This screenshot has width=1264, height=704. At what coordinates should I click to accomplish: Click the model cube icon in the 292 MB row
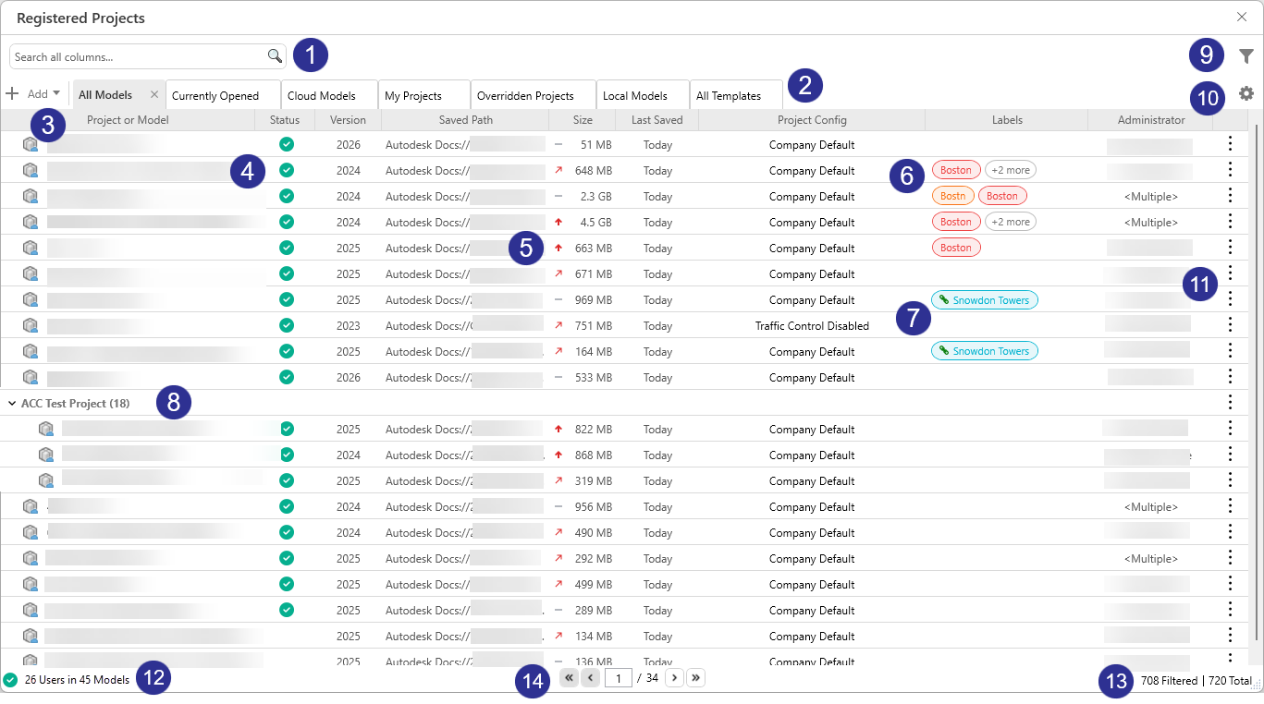(x=31, y=559)
